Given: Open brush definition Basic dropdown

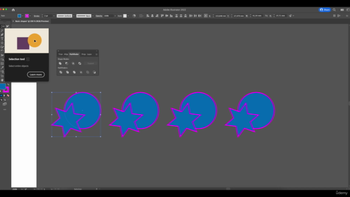Looking at the screenshot, I should point(93,16).
